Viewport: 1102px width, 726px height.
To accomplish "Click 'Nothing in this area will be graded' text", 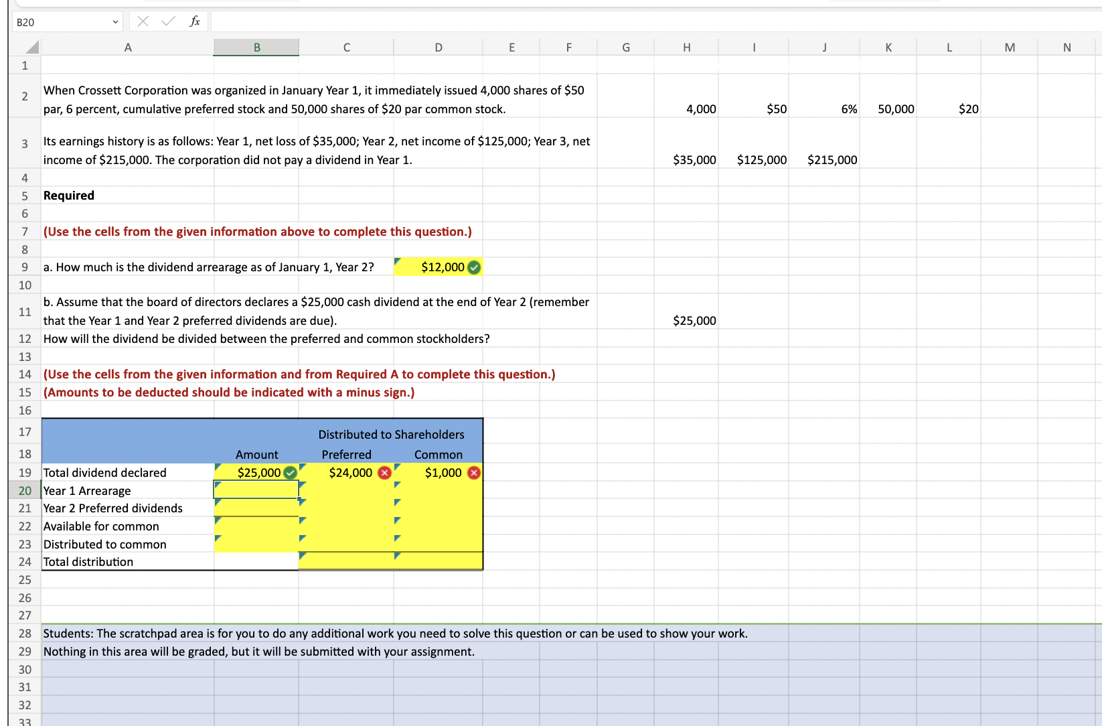I will 259,652.
